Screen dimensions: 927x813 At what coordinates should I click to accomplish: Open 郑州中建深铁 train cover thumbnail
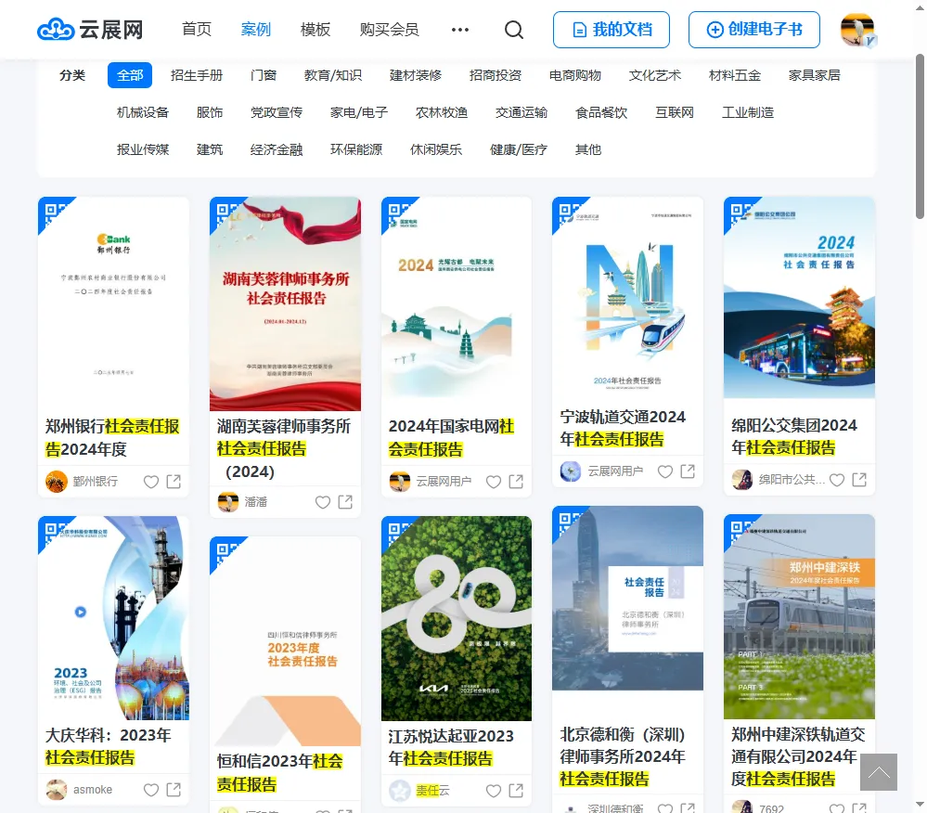tap(799, 616)
